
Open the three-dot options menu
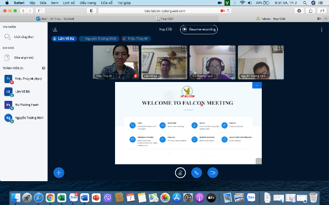click(x=321, y=29)
